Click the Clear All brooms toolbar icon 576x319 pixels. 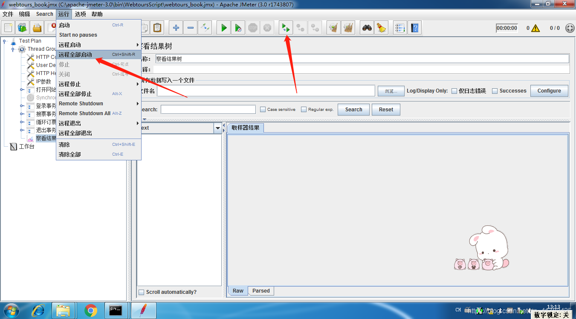tap(348, 28)
